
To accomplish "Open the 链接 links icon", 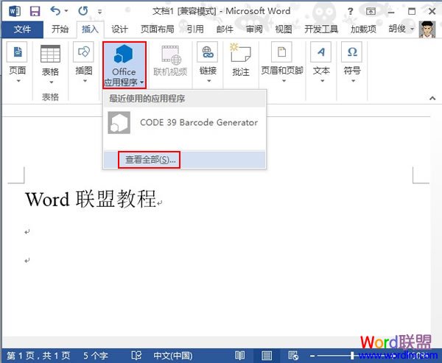I will (208, 59).
